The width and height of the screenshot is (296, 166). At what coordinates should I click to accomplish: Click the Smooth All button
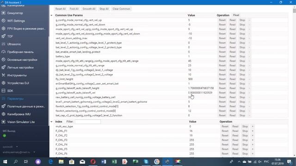(89, 9)
